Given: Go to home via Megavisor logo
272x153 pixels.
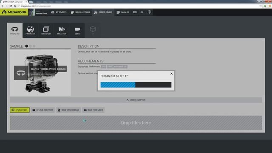Looking at the screenshot, I should point(14,12).
